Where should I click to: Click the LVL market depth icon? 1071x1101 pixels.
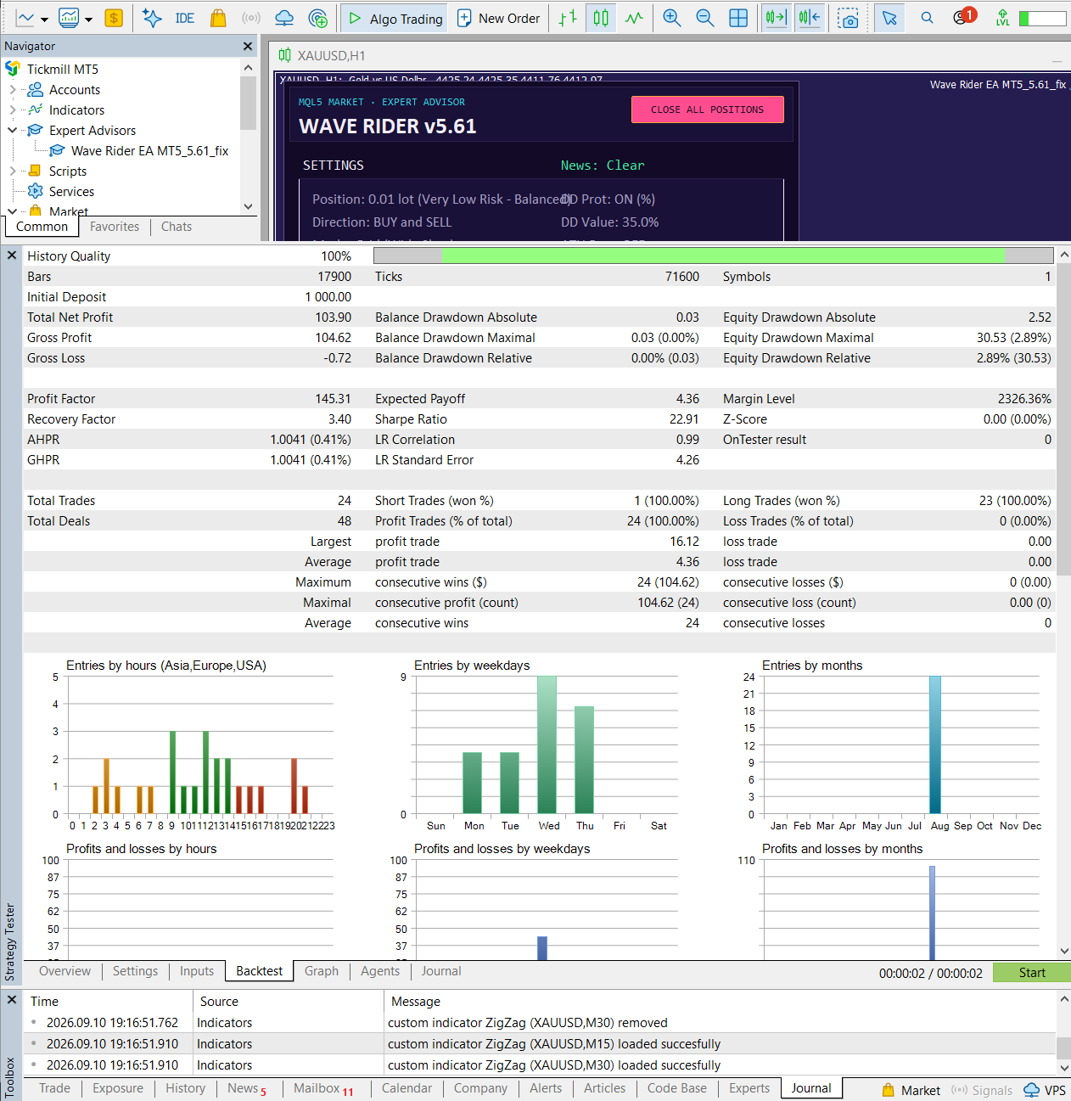click(1002, 18)
